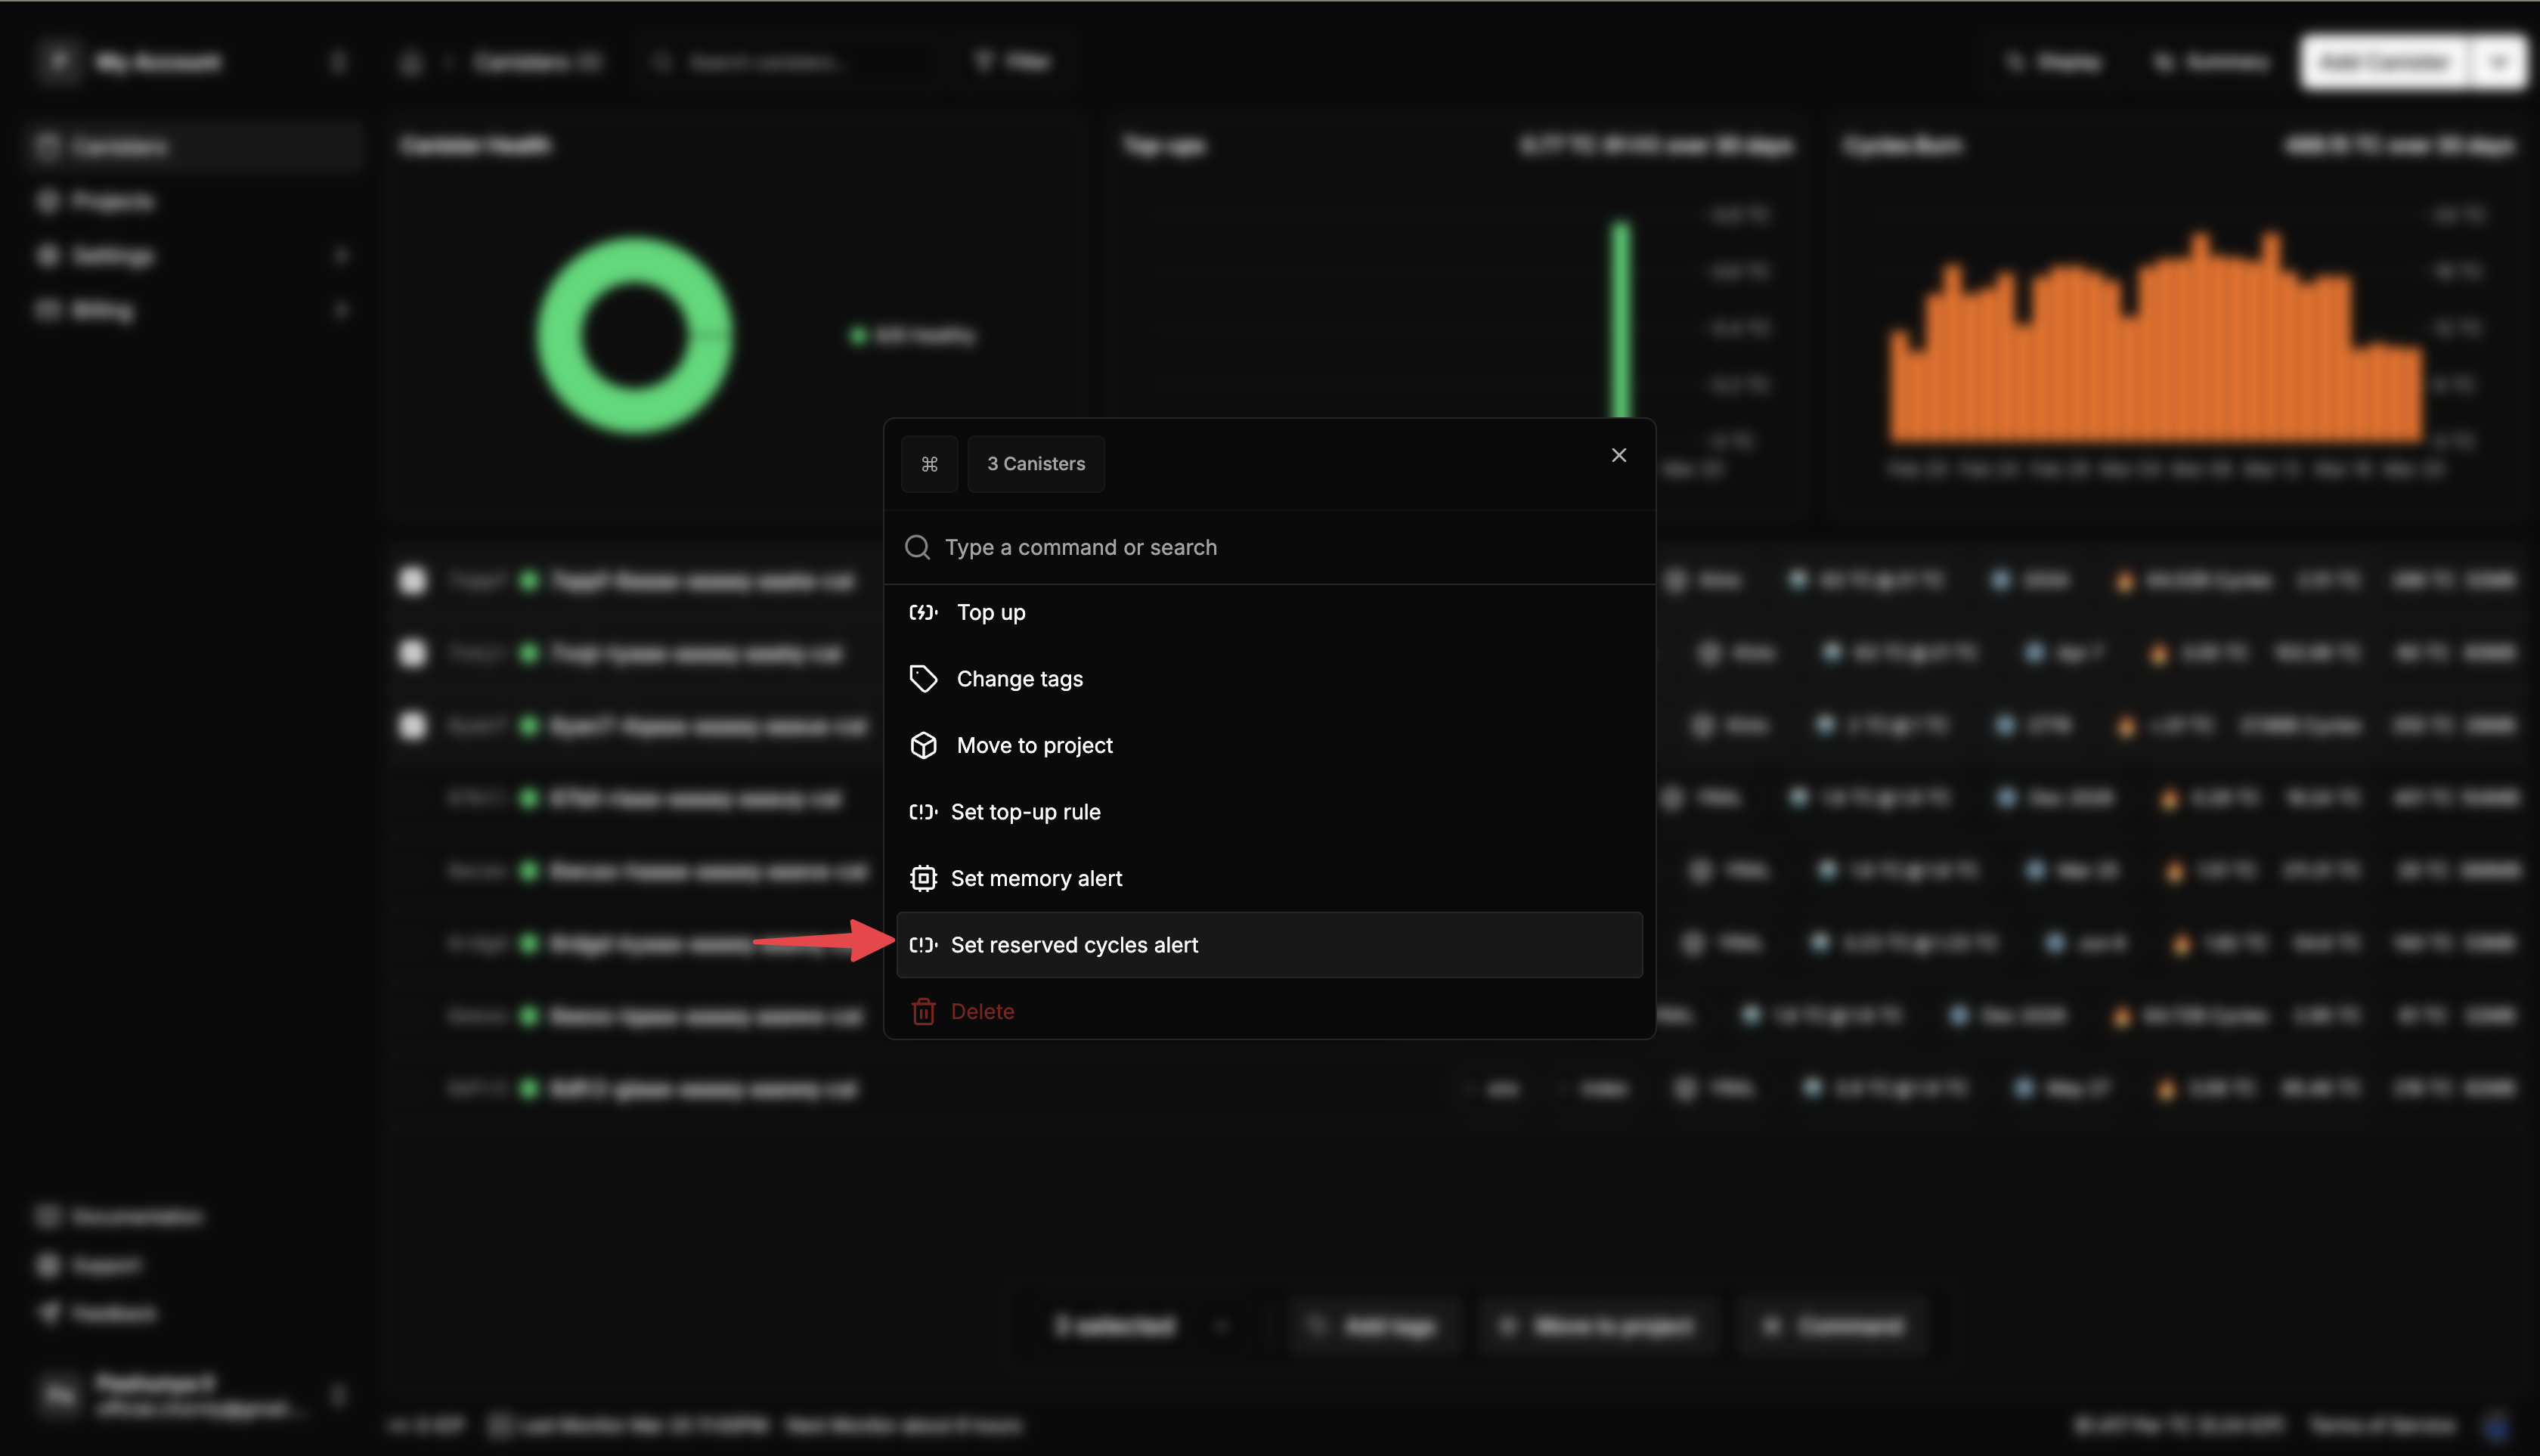Click inside the 'Type a command or search' field
Screen dimensions: 2540x1456
1082,547
